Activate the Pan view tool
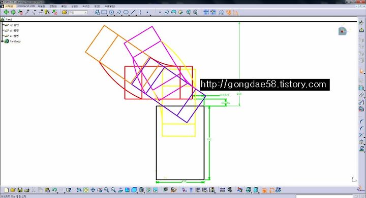 93,190
